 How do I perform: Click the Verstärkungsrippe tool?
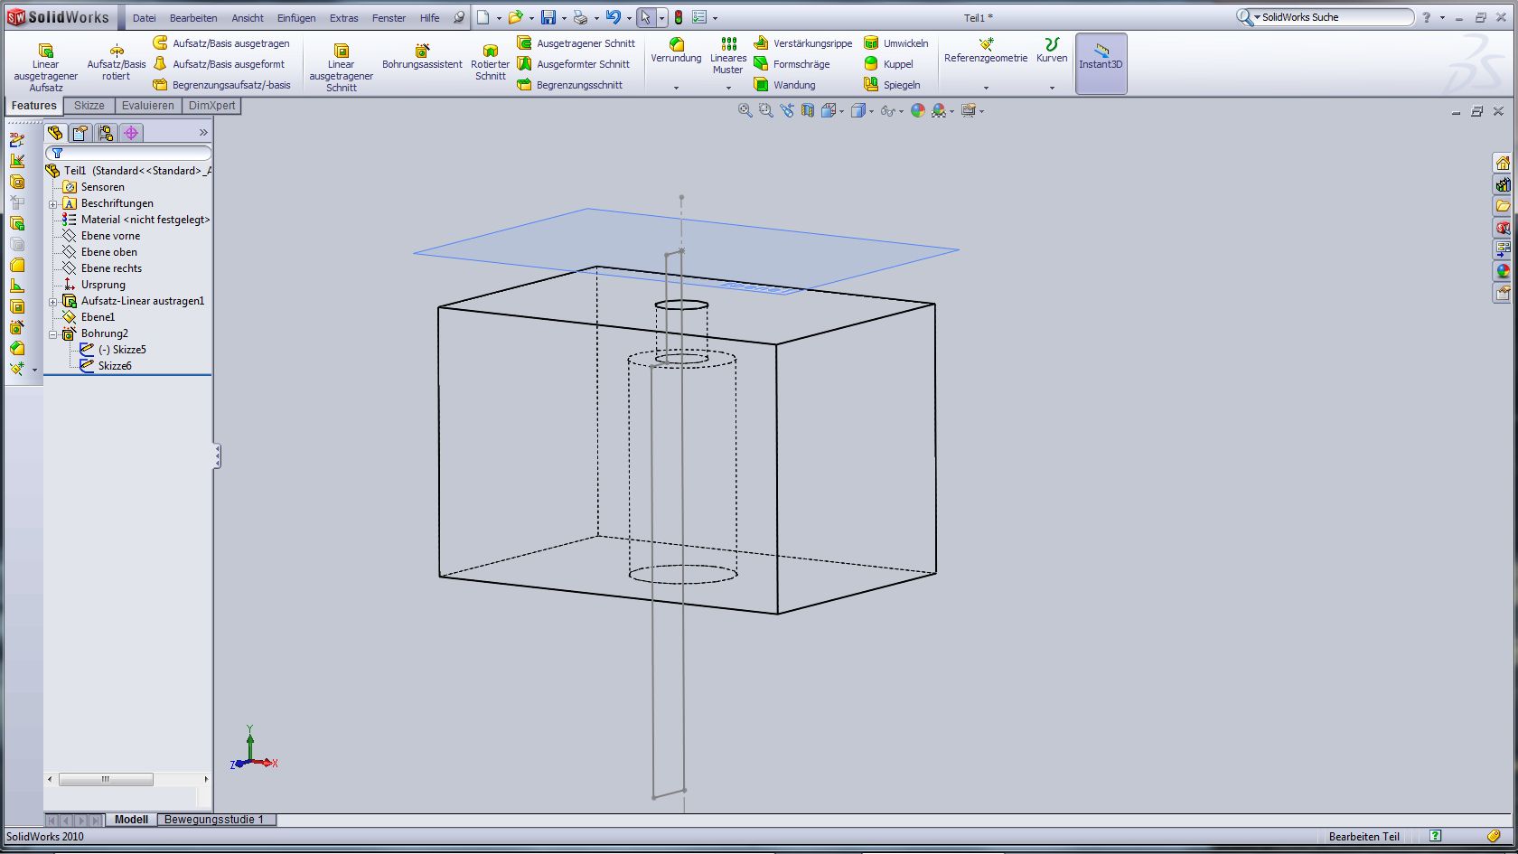coord(802,43)
